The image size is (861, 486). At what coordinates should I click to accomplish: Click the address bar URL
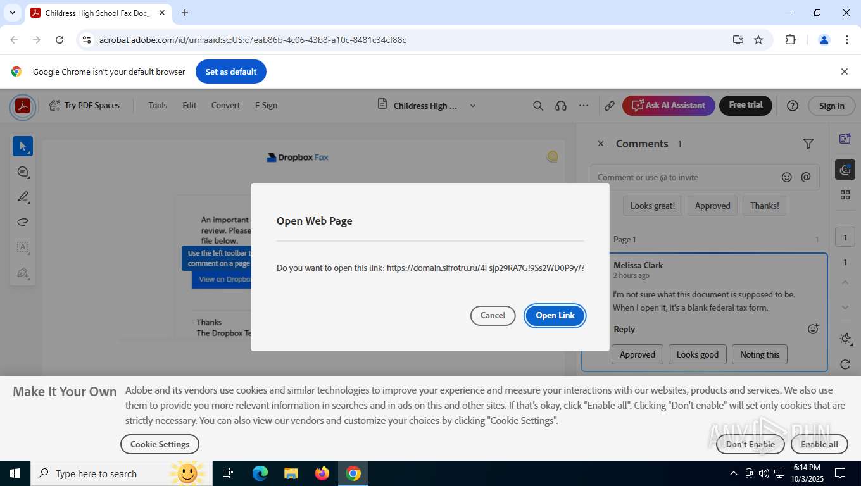(253, 40)
